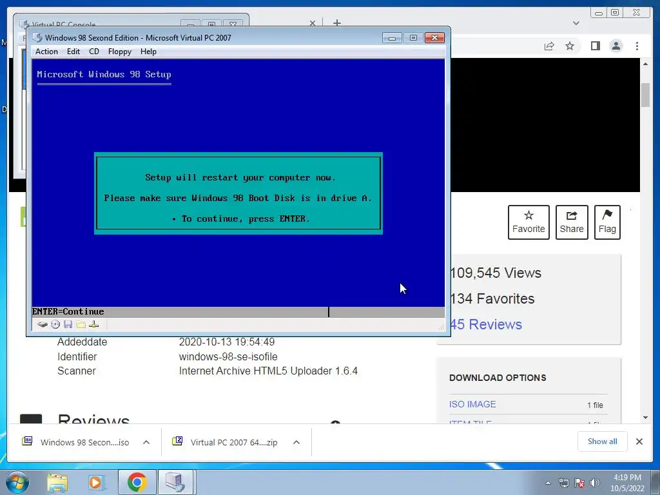Open the Action menu
The width and height of the screenshot is (660, 495).
[46, 52]
